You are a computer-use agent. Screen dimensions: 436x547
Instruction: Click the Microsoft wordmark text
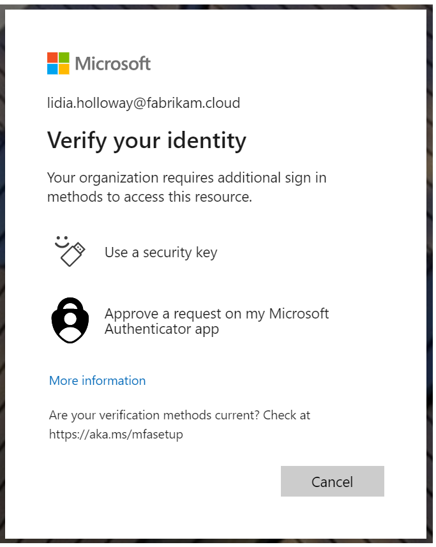point(113,63)
